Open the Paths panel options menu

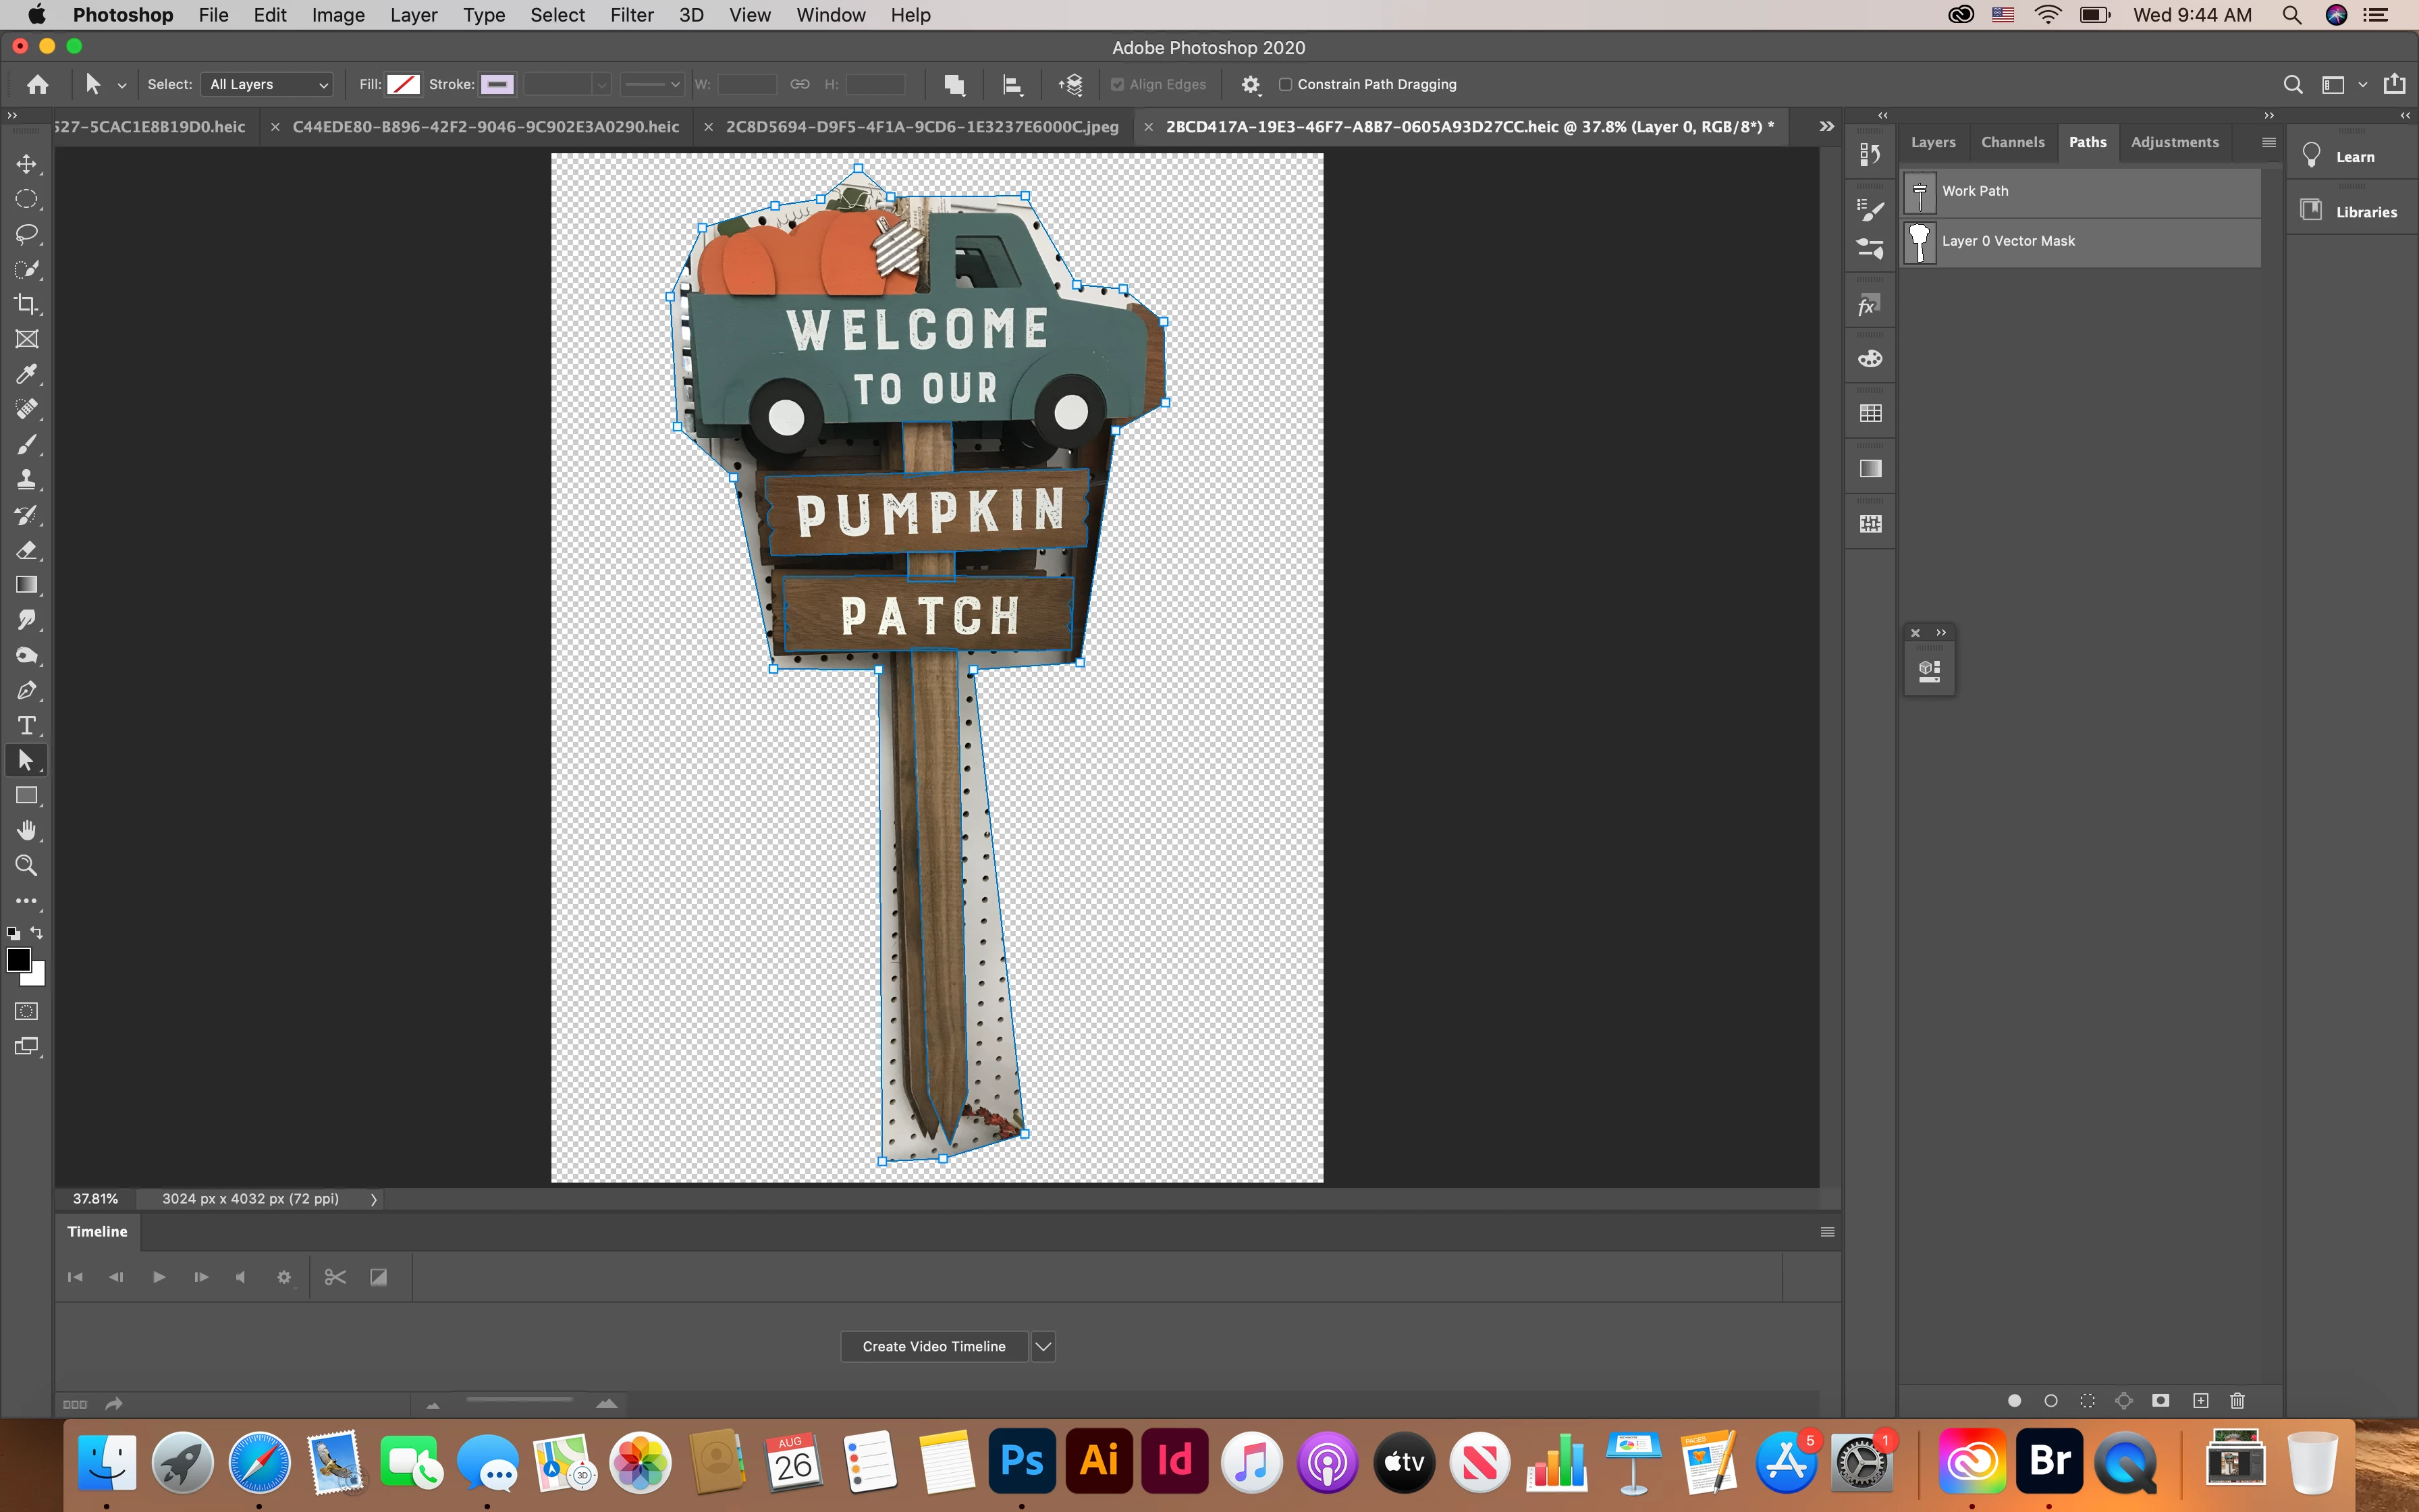(x=2268, y=142)
